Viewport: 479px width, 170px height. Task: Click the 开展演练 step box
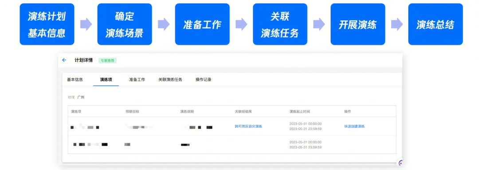click(x=358, y=24)
